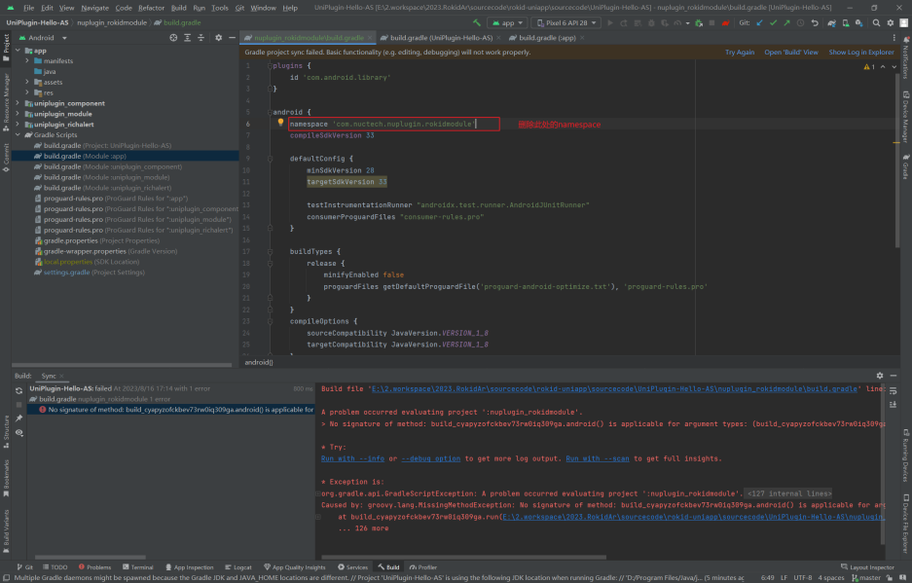Click the Search Everywhere magnifier icon
Viewport: 912px width, 583px height.
pos(877,22)
